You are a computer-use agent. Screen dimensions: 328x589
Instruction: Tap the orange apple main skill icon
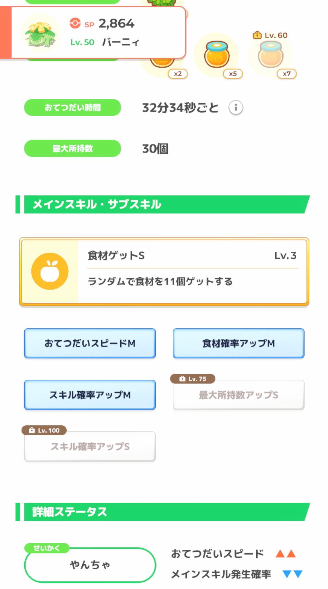[x=50, y=271]
